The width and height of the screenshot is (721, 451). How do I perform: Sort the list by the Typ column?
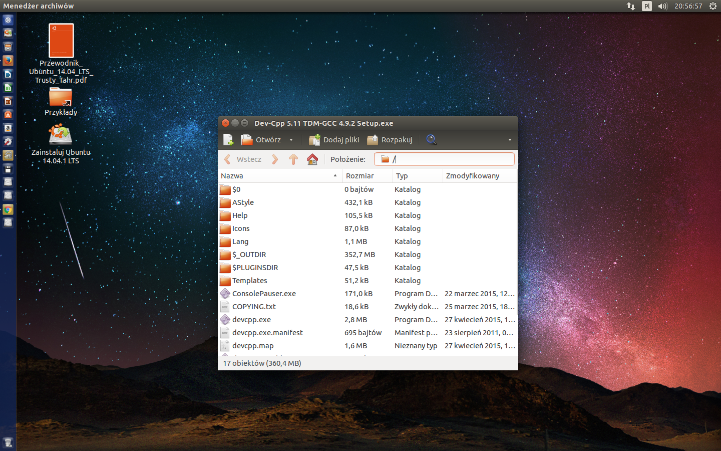[x=418, y=176]
